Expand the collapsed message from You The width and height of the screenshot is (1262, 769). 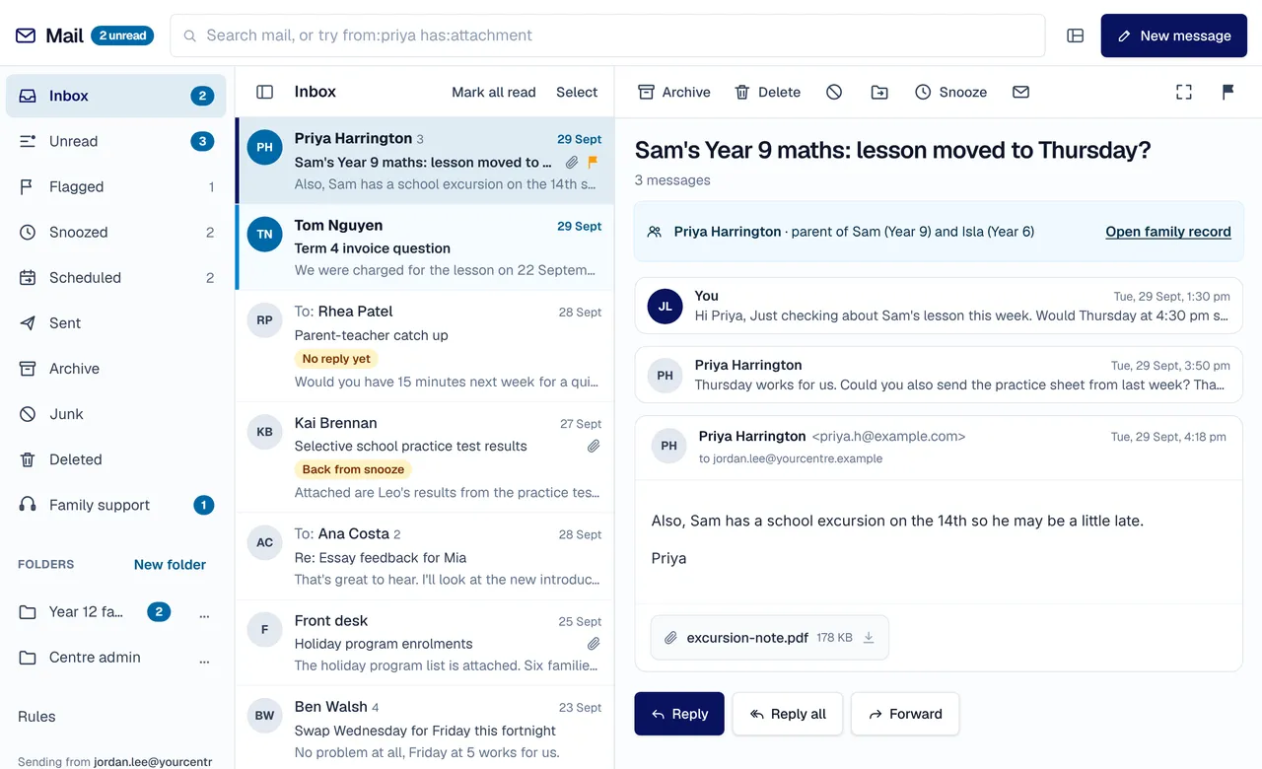939,306
